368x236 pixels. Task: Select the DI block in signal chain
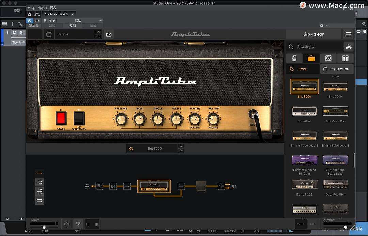click(113, 186)
